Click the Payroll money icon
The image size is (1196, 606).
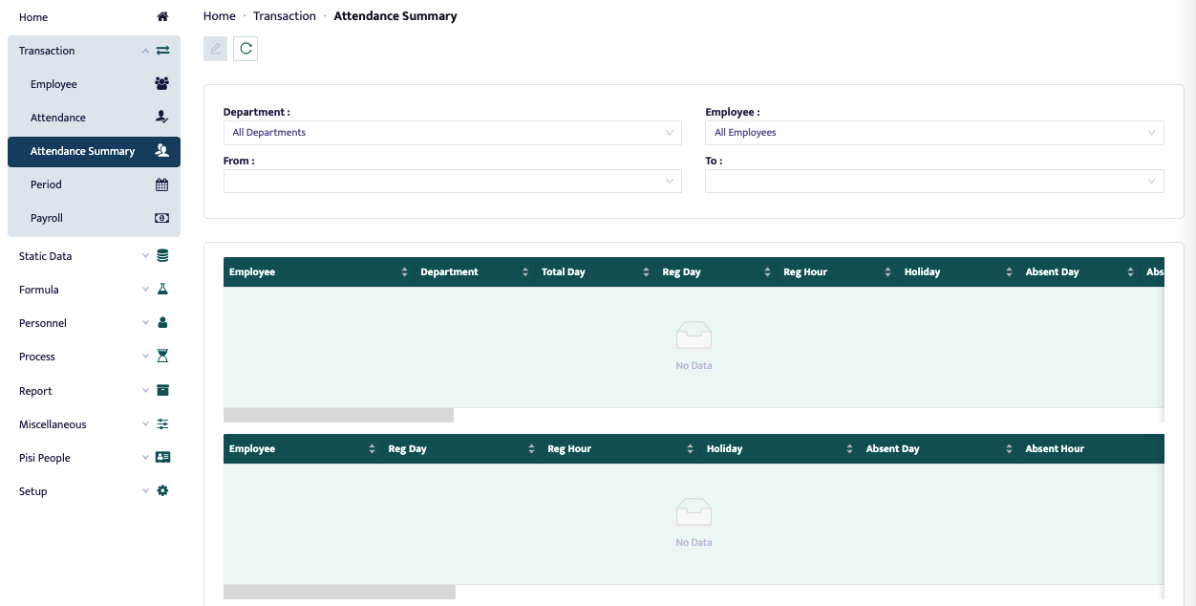pos(161,218)
